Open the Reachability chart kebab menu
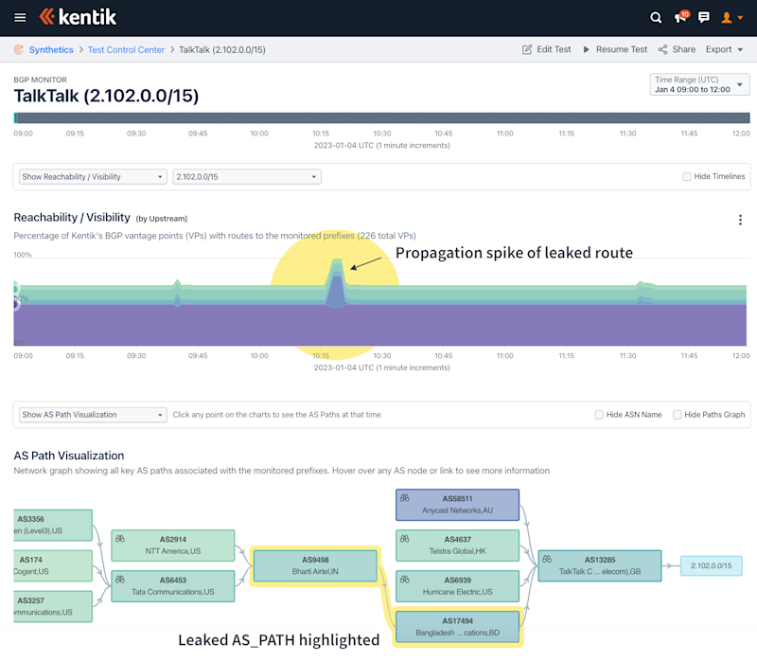This screenshot has width=757, height=662. click(740, 220)
